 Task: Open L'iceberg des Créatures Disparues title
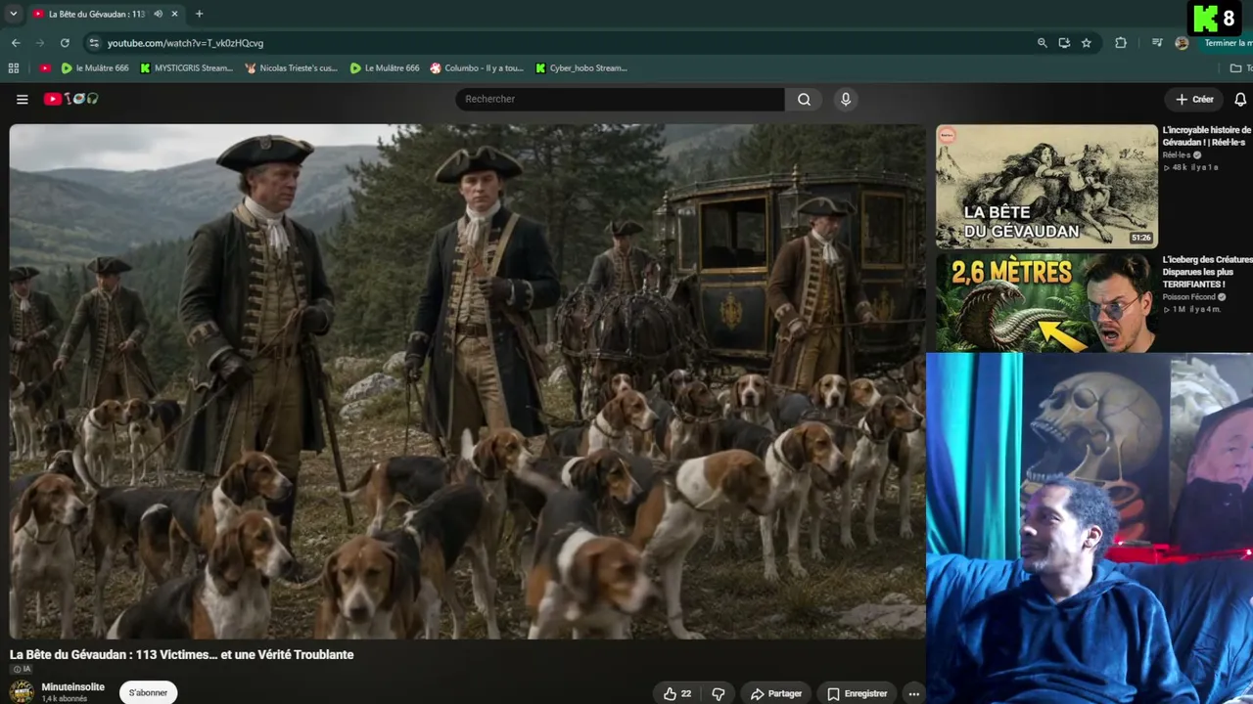1207,272
